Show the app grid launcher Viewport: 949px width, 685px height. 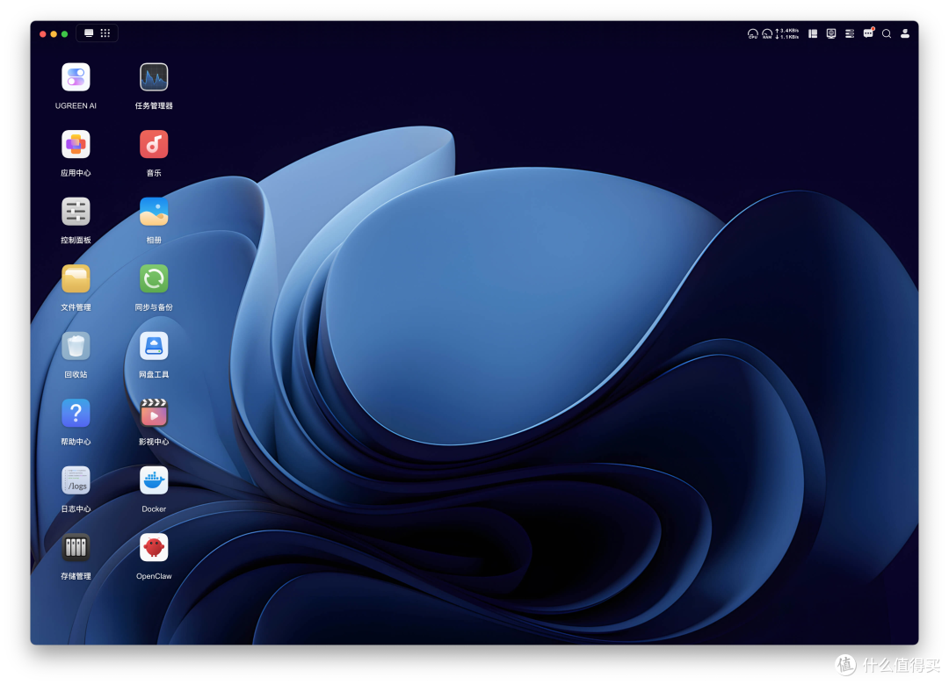(105, 33)
